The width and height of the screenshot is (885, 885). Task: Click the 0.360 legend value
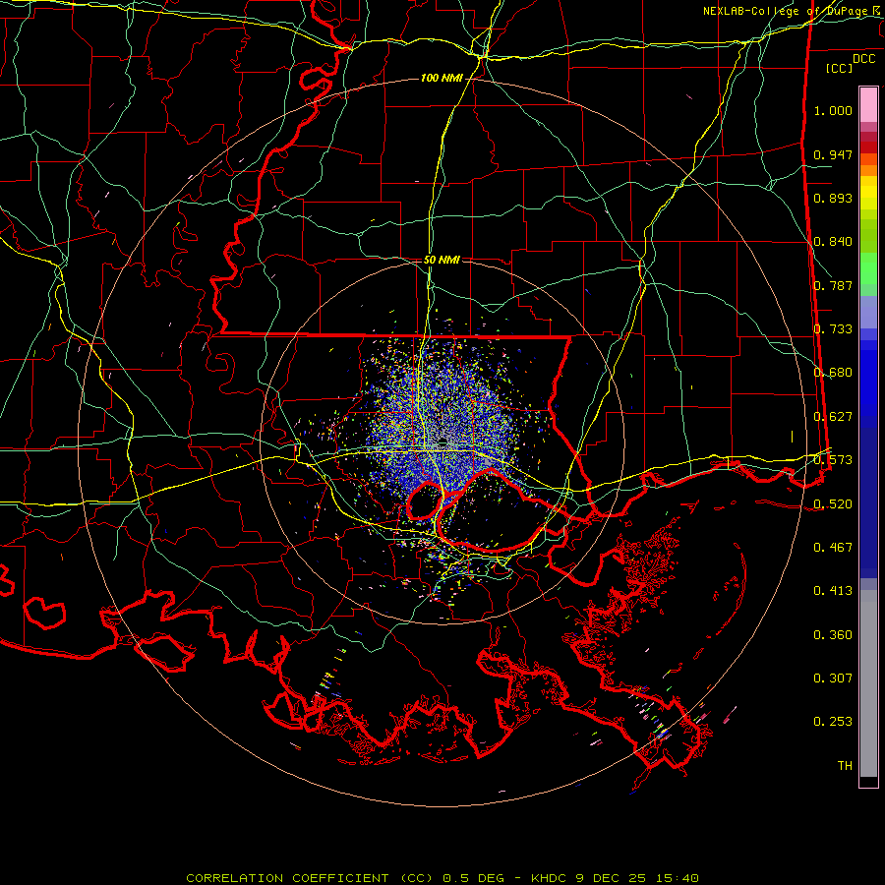point(833,635)
